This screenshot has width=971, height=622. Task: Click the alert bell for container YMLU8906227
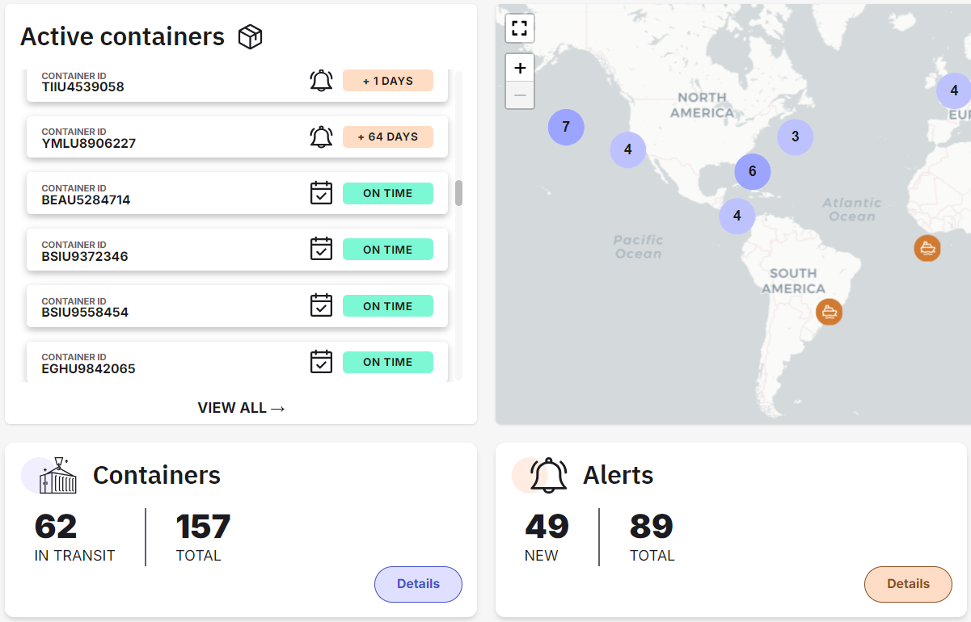(x=321, y=137)
